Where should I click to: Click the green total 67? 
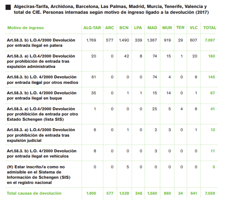point(212,93)
